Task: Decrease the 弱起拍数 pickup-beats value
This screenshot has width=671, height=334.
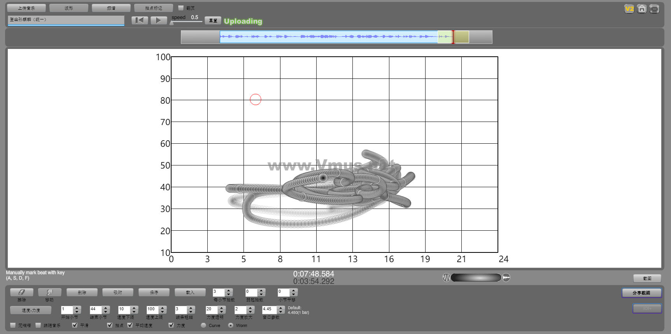Action: click(261, 294)
